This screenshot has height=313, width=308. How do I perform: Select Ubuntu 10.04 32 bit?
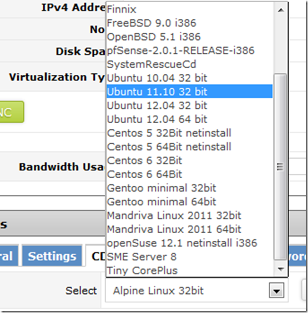click(x=190, y=78)
